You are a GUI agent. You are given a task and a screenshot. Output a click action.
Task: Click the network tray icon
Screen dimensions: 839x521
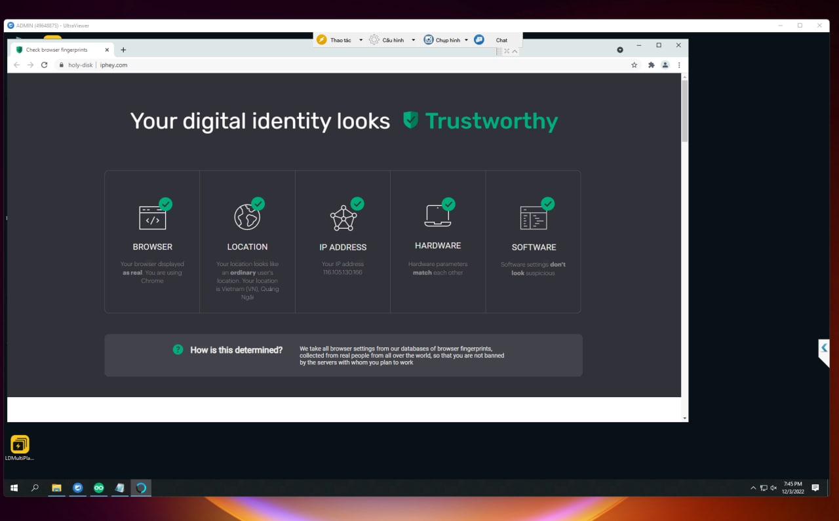point(764,488)
